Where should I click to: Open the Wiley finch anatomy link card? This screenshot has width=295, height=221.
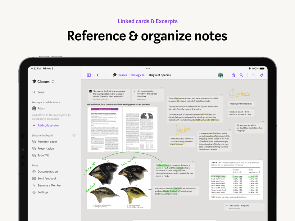(x=109, y=95)
